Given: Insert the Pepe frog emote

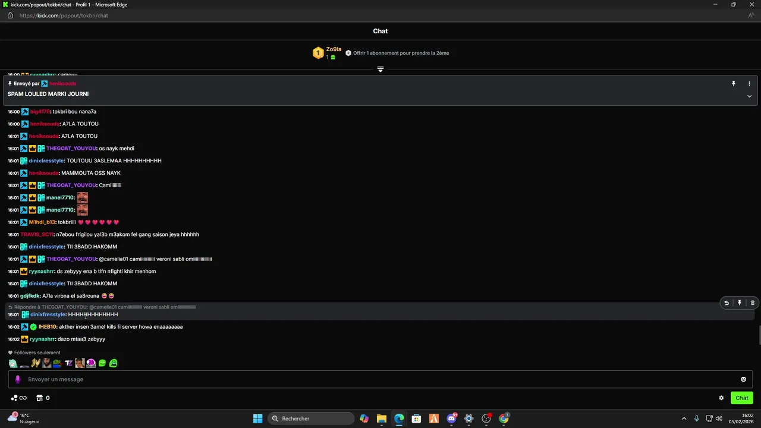Looking at the screenshot, I should pos(58,363).
